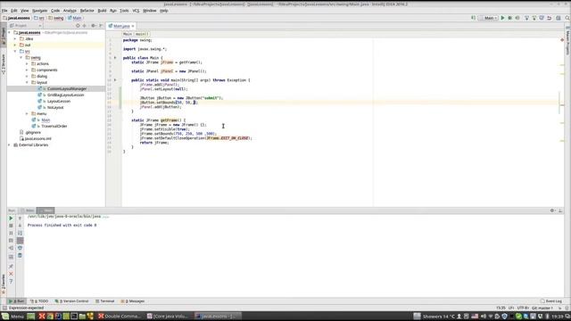Move up the stack trace arrow
Image resolution: width=571 pixels, height=321 pixels.
(20, 218)
